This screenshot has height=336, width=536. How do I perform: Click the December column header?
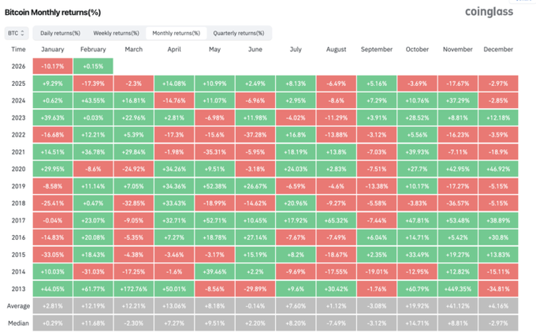(x=497, y=49)
